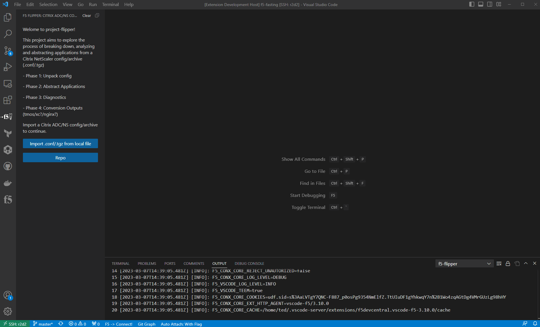The image size is (540, 327).
Task: Open Source Control view with 6 changes
Action: (8, 51)
